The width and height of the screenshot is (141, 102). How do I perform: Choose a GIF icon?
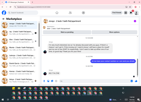pyautogui.click(x=56, y=81)
